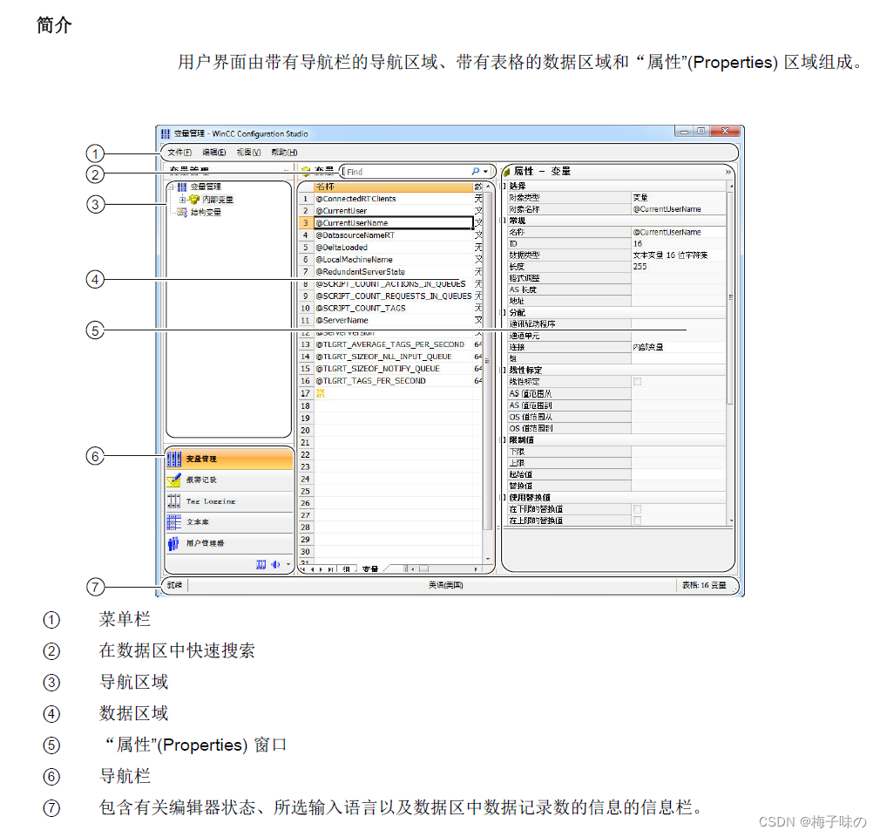Select the @DatasourceNameRT cell
Viewport: 880px width, 837px height.
(x=392, y=235)
